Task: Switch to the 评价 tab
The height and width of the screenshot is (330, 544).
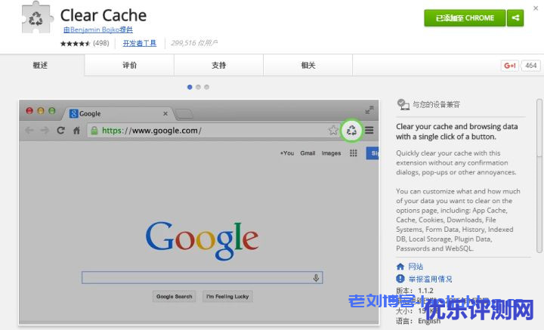Action: click(129, 66)
